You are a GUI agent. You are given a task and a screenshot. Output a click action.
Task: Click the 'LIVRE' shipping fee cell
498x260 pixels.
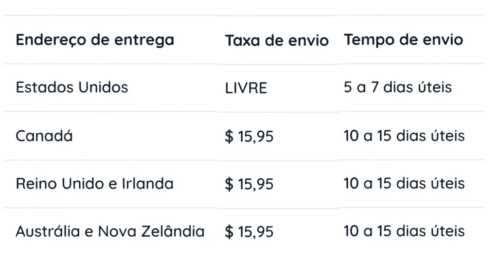[246, 88]
